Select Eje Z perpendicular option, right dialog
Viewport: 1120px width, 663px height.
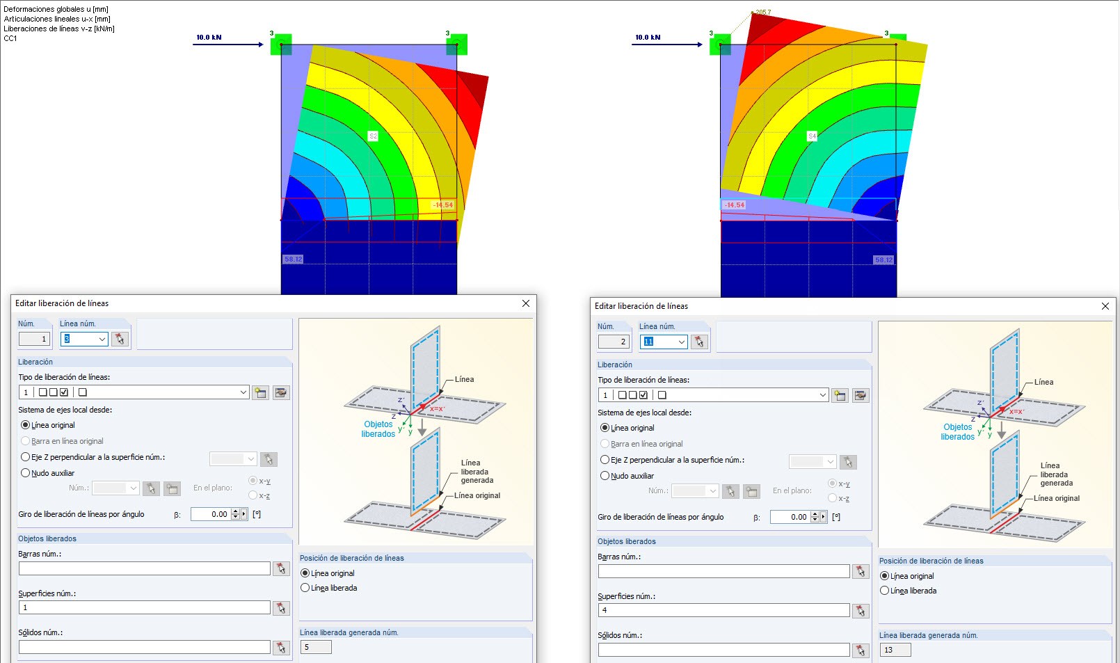pos(605,460)
